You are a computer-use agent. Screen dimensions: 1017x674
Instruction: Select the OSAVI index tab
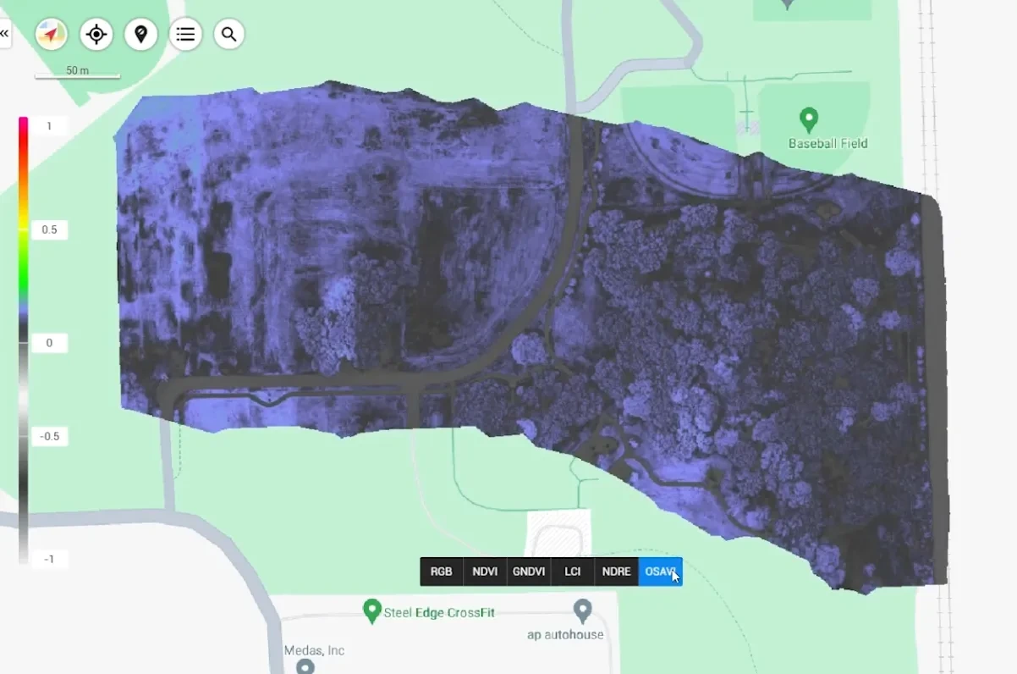click(661, 572)
